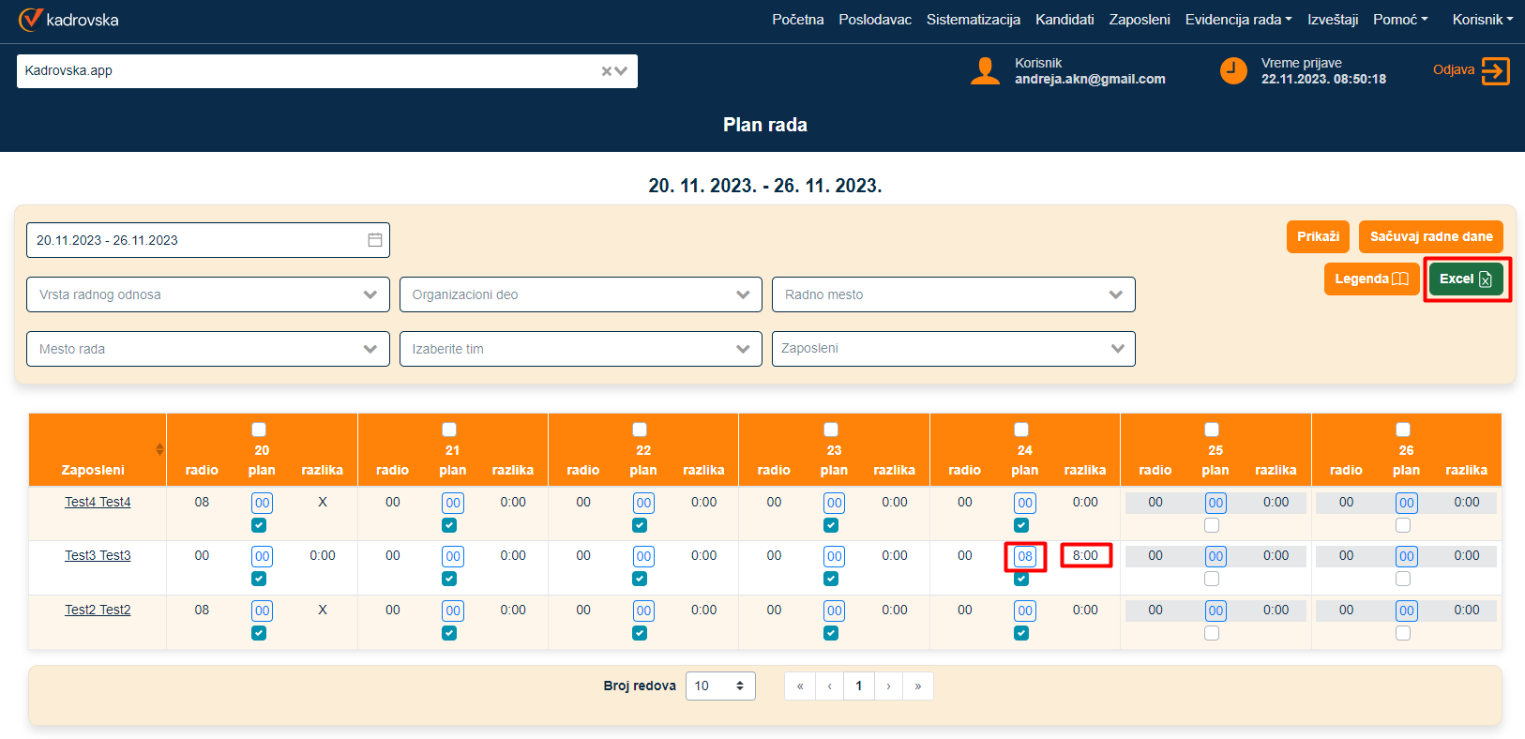Clear Kadrovska.app selection with X icon
This screenshot has width=1525, height=739.
(x=607, y=71)
